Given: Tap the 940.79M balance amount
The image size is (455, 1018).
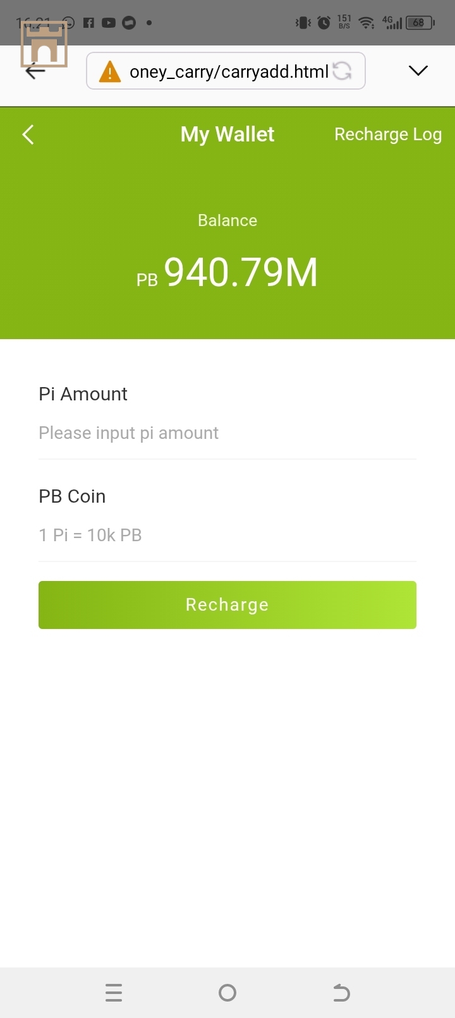Looking at the screenshot, I should (241, 273).
